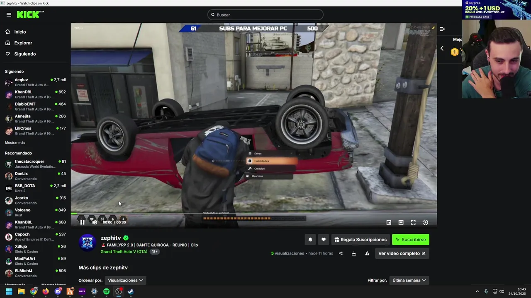
Task: Open ELMichiJ recommended channel
Action: (35, 273)
